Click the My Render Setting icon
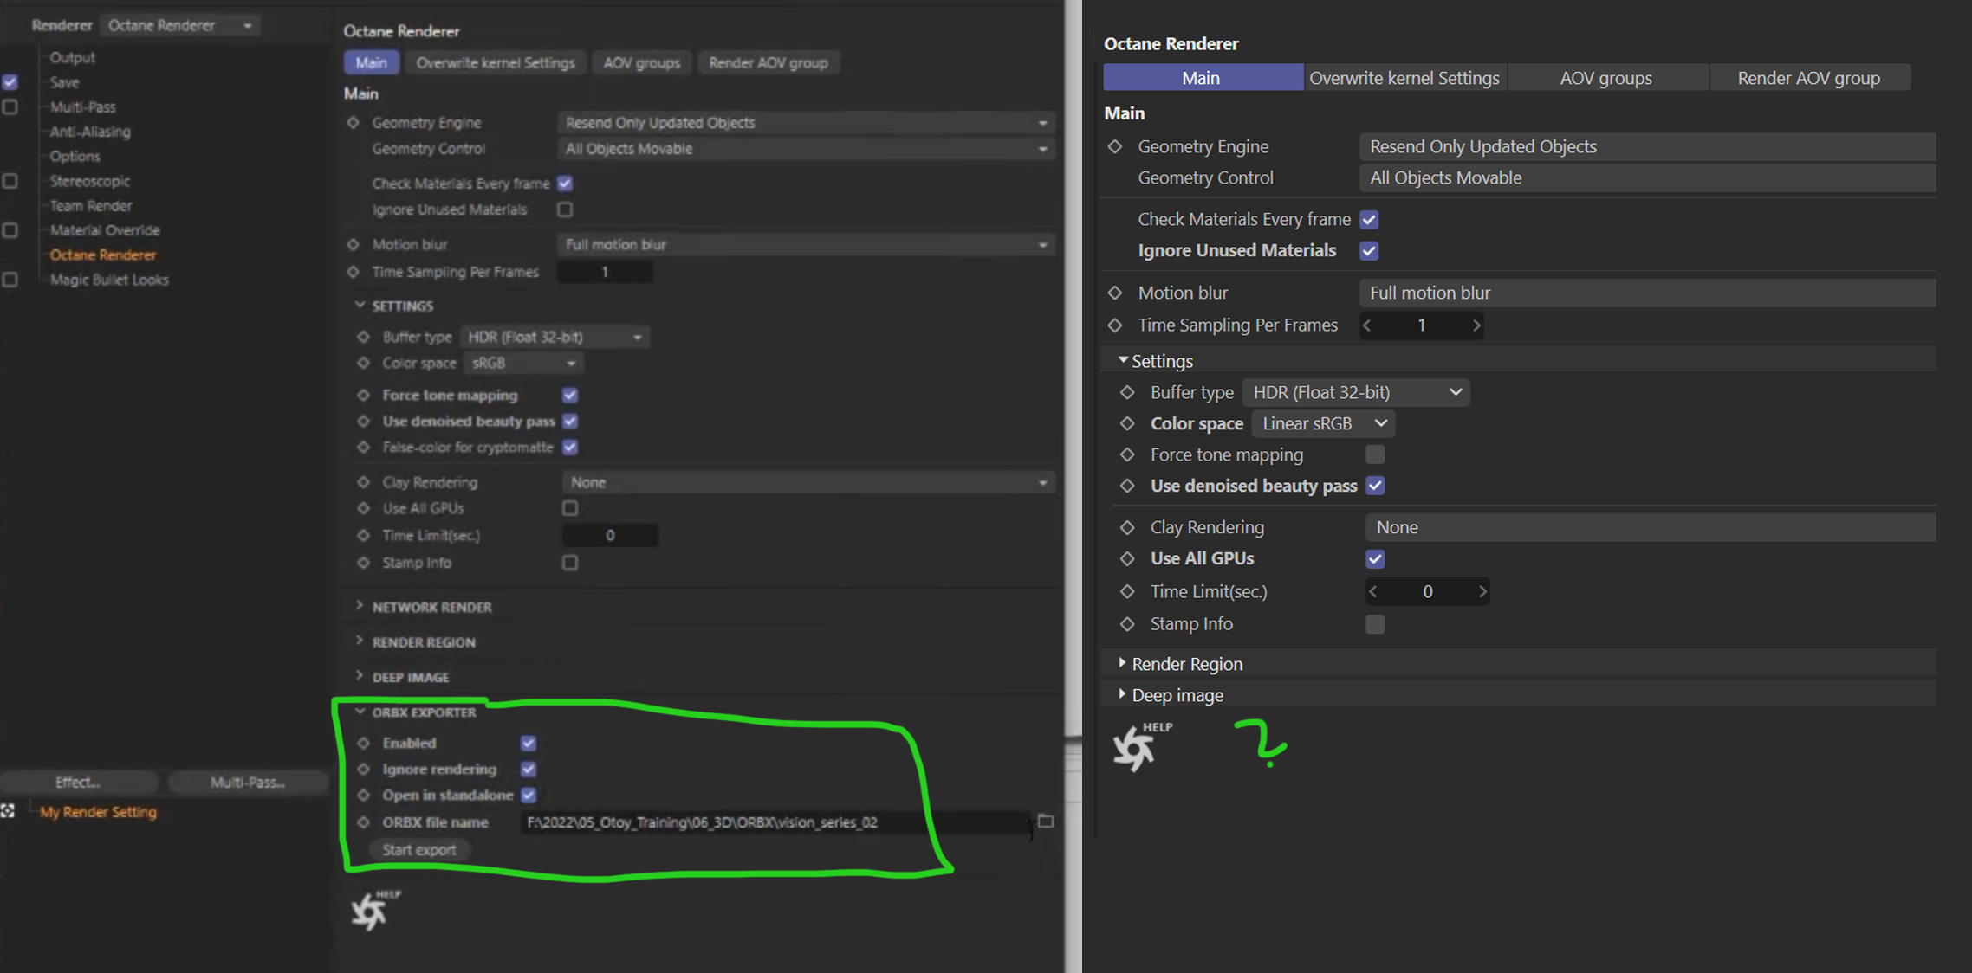 pyautogui.click(x=8, y=811)
